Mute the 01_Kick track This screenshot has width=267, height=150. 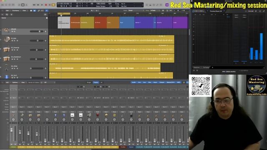tap(13, 41)
